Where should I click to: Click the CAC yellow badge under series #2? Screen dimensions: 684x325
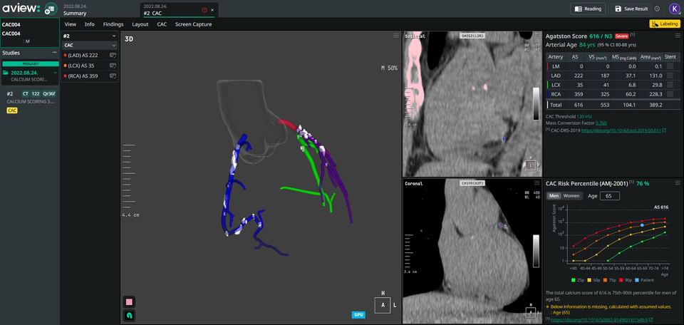pos(12,110)
